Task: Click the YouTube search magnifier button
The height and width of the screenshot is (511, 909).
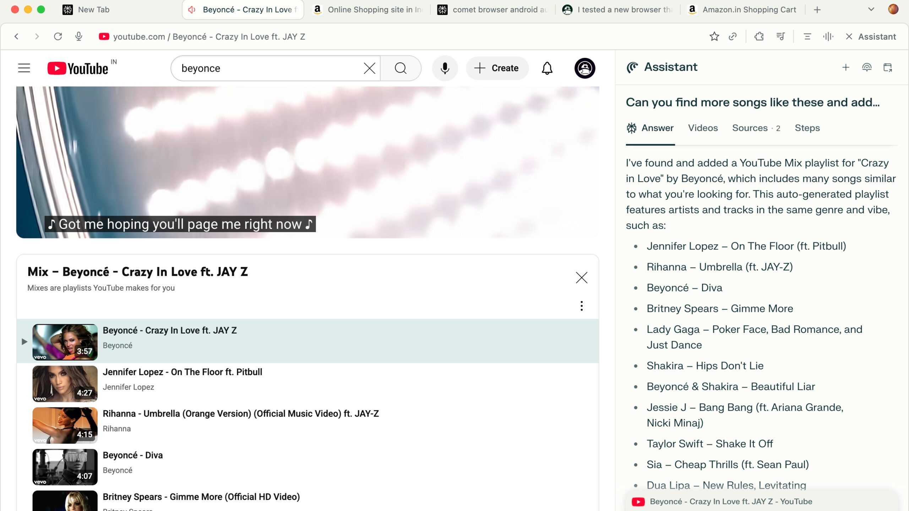Action: coord(401,68)
